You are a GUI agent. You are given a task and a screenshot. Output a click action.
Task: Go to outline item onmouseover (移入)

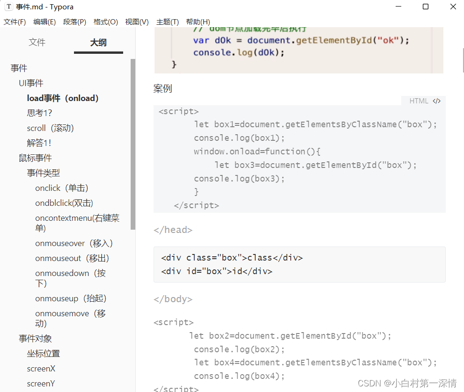[x=74, y=243]
